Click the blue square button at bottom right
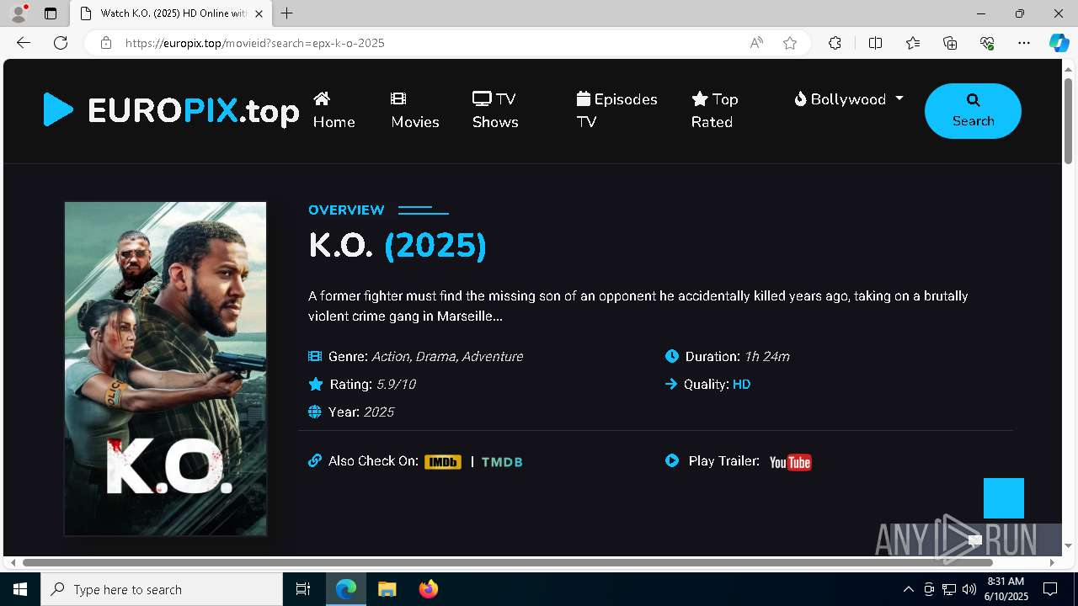Image resolution: width=1078 pixels, height=606 pixels. (1004, 498)
